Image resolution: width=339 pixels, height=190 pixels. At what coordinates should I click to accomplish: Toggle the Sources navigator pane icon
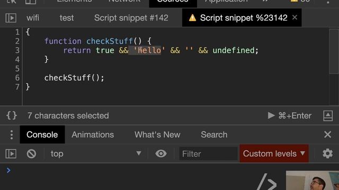pos(11,18)
